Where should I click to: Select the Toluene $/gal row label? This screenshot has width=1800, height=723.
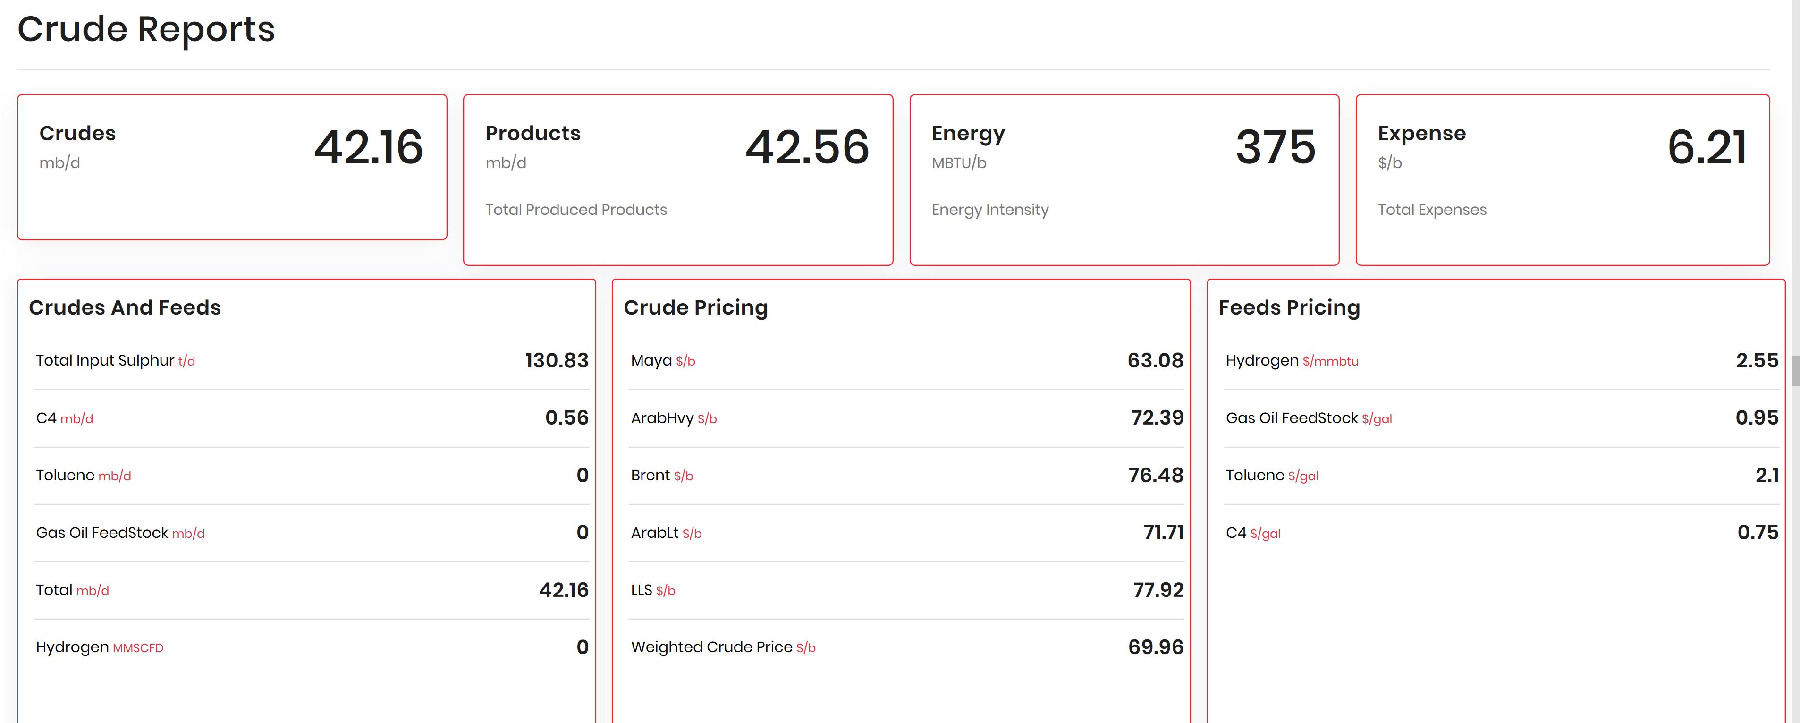pos(1272,476)
